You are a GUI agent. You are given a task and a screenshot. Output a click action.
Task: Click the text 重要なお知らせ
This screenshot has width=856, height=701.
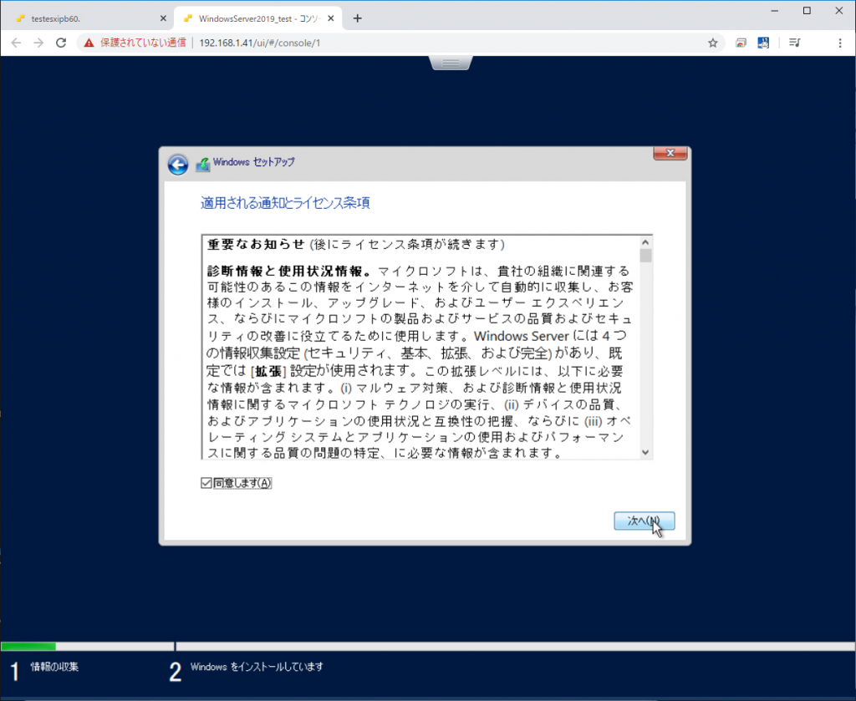click(256, 244)
